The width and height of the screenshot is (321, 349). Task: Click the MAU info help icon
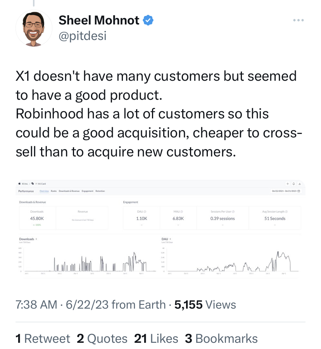click(181, 212)
